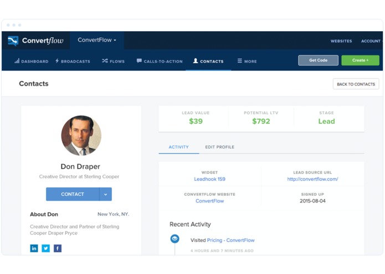Click the New York, NY. location text
Image resolution: width=385 pixels, height=274 pixels.
click(x=113, y=214)
